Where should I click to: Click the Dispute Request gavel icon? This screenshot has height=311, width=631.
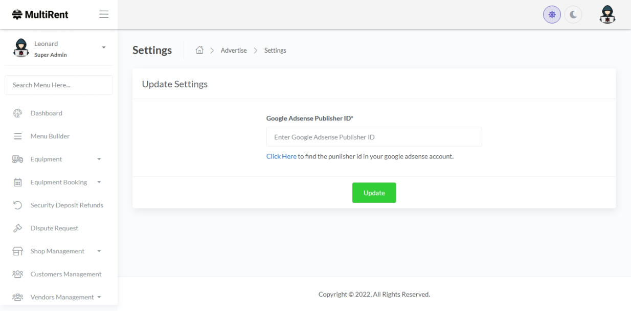(x=17, y=228)
